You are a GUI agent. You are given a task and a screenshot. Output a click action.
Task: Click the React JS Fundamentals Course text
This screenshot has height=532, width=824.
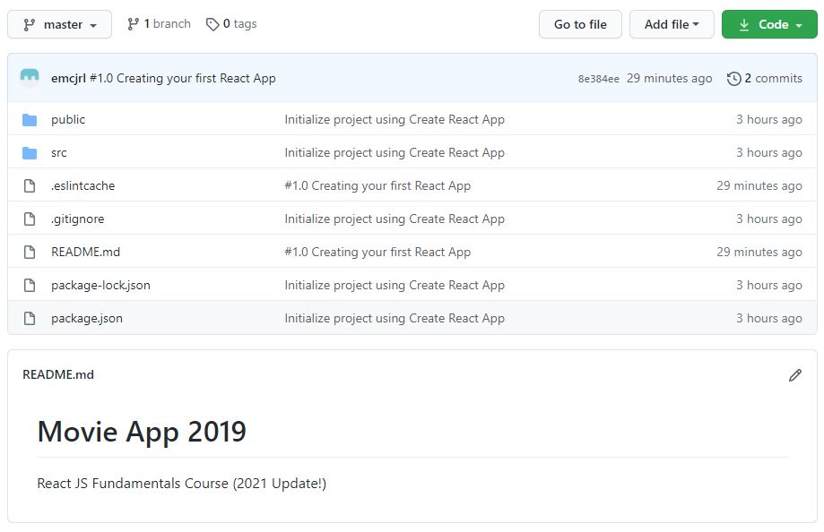pos(182,484)
